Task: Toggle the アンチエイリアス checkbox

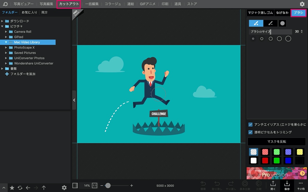Action: (251, 124)
